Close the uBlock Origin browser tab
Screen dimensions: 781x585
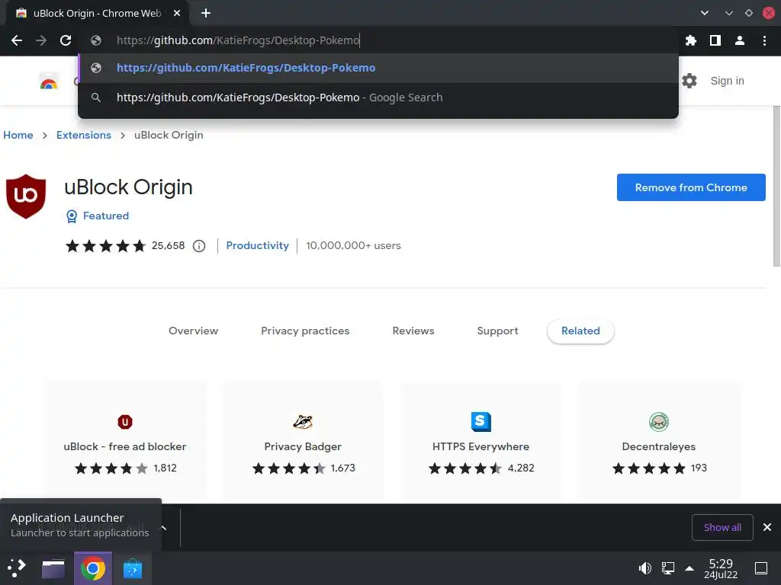click(177, 14)
